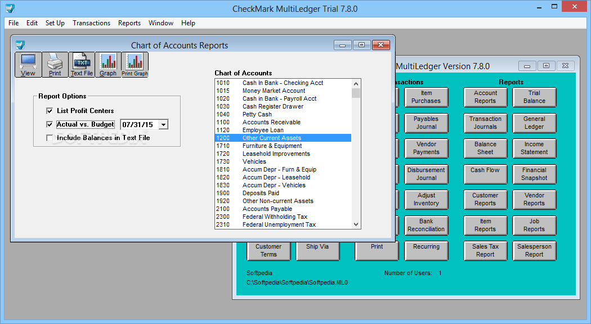Select 1710 Furniture & Equipment
The width and height of the screenshot is (591, 324).
[283, 146]
